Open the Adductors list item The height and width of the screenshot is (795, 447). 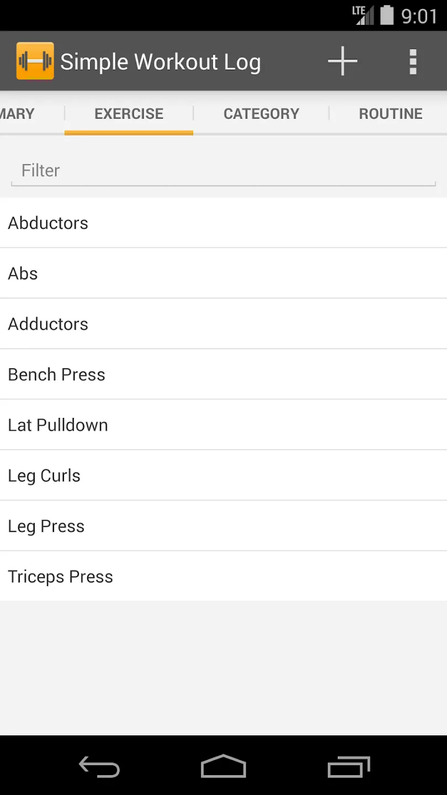(x=223, y=324)
